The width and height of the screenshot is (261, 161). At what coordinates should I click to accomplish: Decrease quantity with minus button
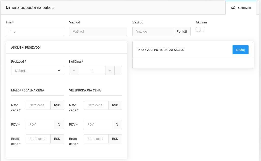coord(74,71)
